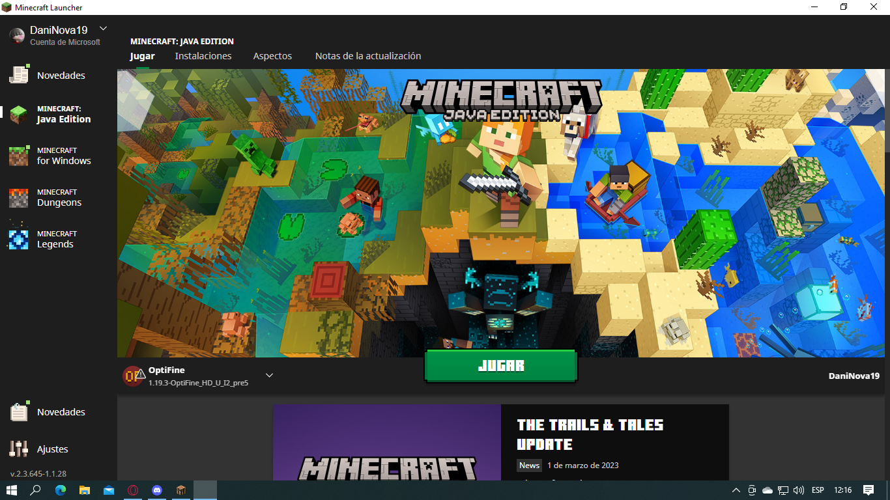This screenshot has height=500, width=890.
Task: Click the '1.19.3-OptiFine_HD_U_I2_pre5' version text
Action: (198, 383)
